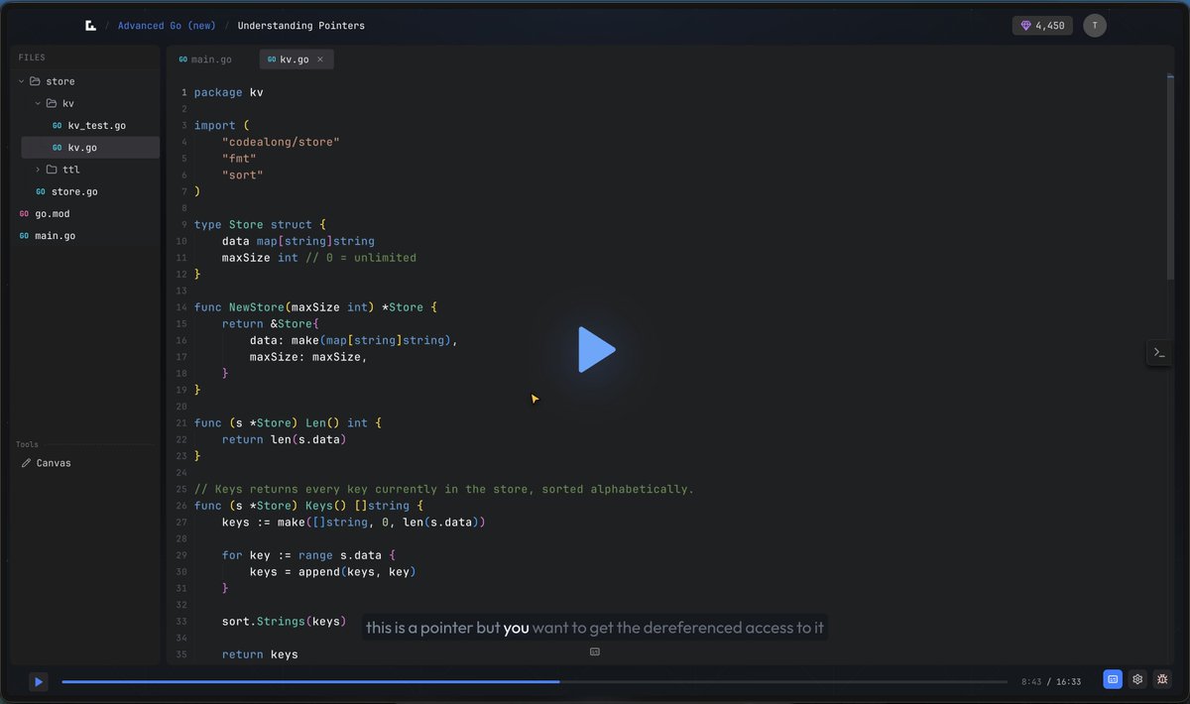
Task: Click the Go icon beside kv_test.go
Action: pyautogui.click(x=58, y=126)
